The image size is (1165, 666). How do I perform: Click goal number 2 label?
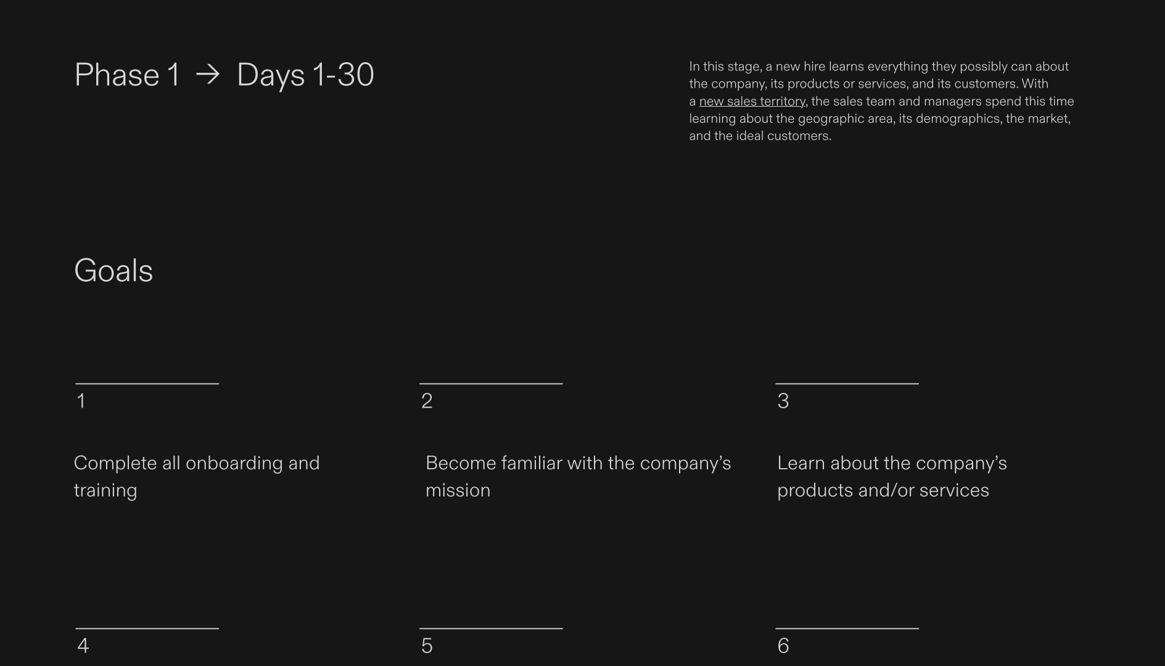(427, 401)
